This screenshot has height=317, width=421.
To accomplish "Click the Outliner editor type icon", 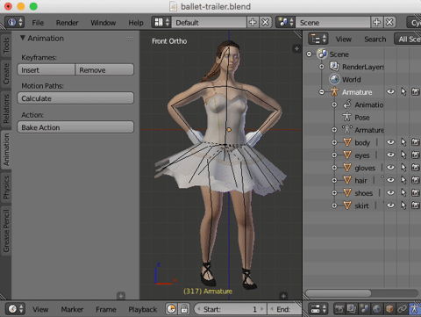I will (318, 39).
